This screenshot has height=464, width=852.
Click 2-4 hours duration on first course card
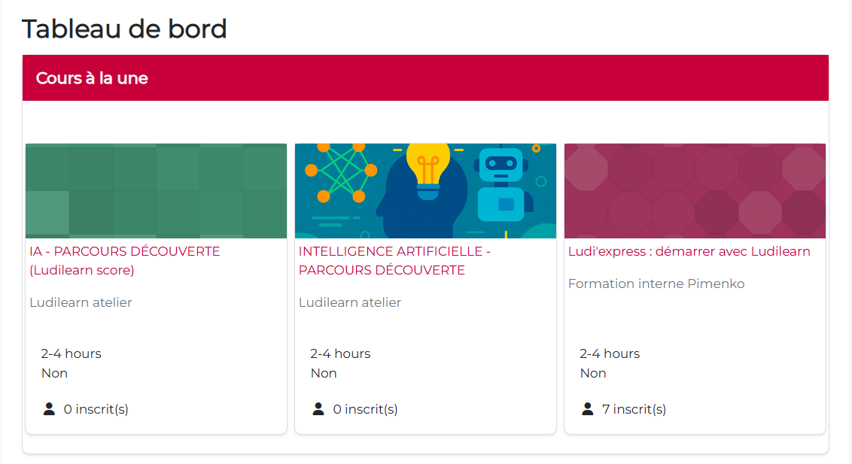(71, 353)
